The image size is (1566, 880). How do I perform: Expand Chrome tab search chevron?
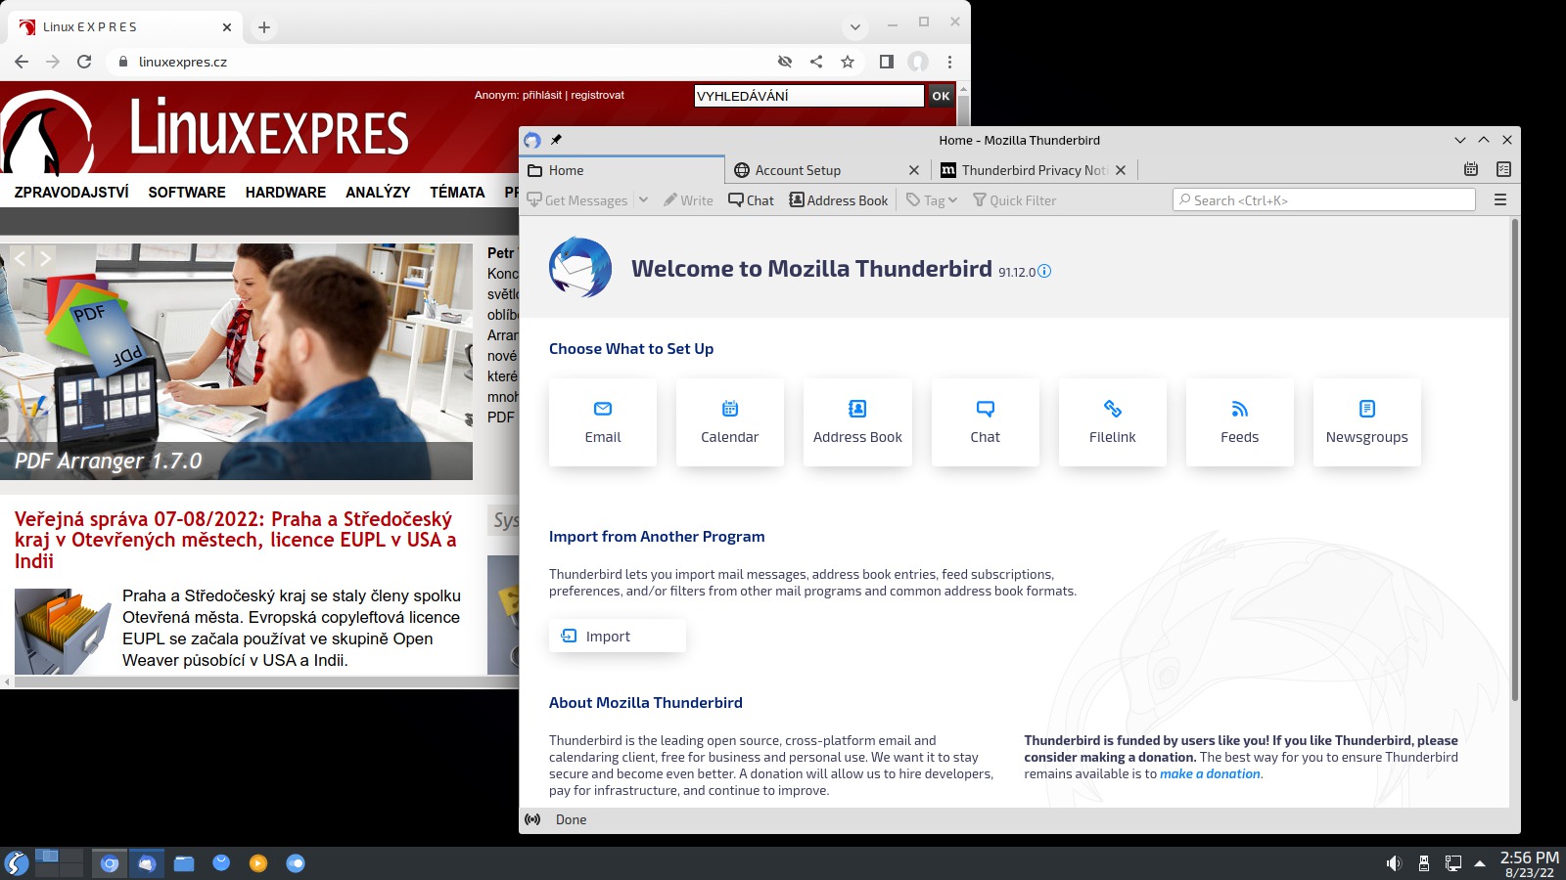point(854,27)
